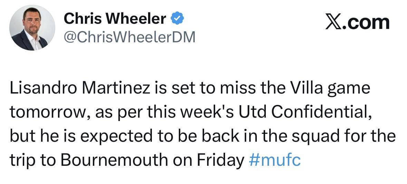Screen dimensions: 407x184
Task: Click the word "Villa" in the tweet
Action: coord(306,88)
